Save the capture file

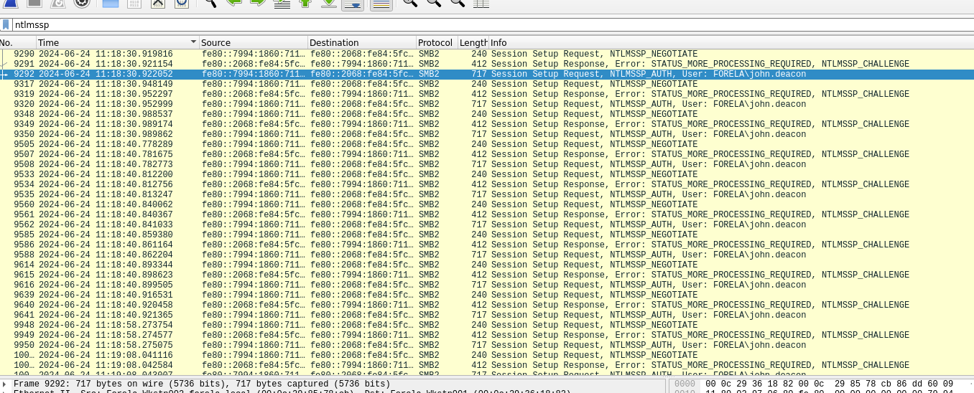pyautogui.click(x=134, y=4)
